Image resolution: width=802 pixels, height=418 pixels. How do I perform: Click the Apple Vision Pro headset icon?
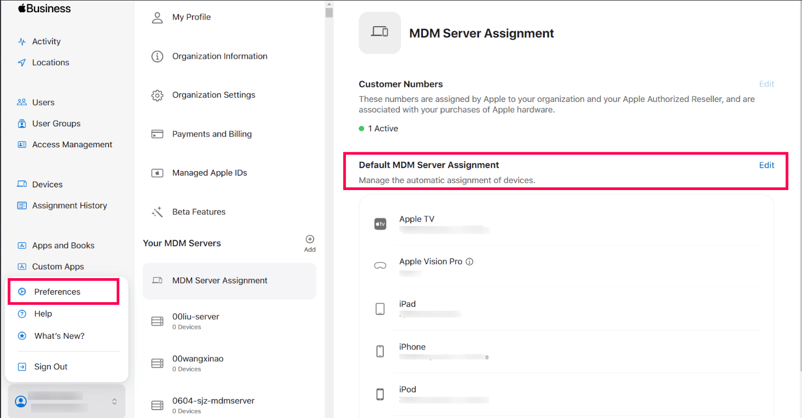click(x=380, y=266)
